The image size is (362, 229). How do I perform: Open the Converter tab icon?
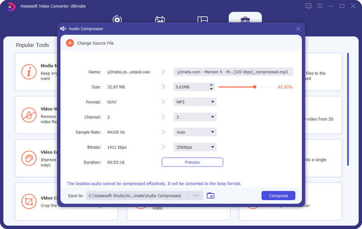[117, 19]
